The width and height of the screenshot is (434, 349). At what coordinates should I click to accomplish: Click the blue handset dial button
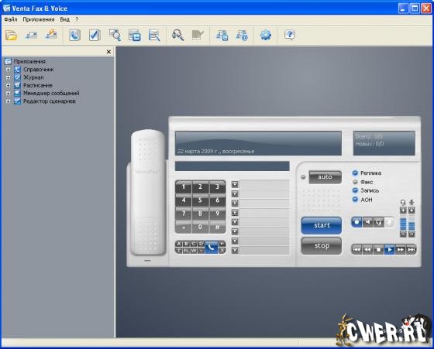pos(211,247)
